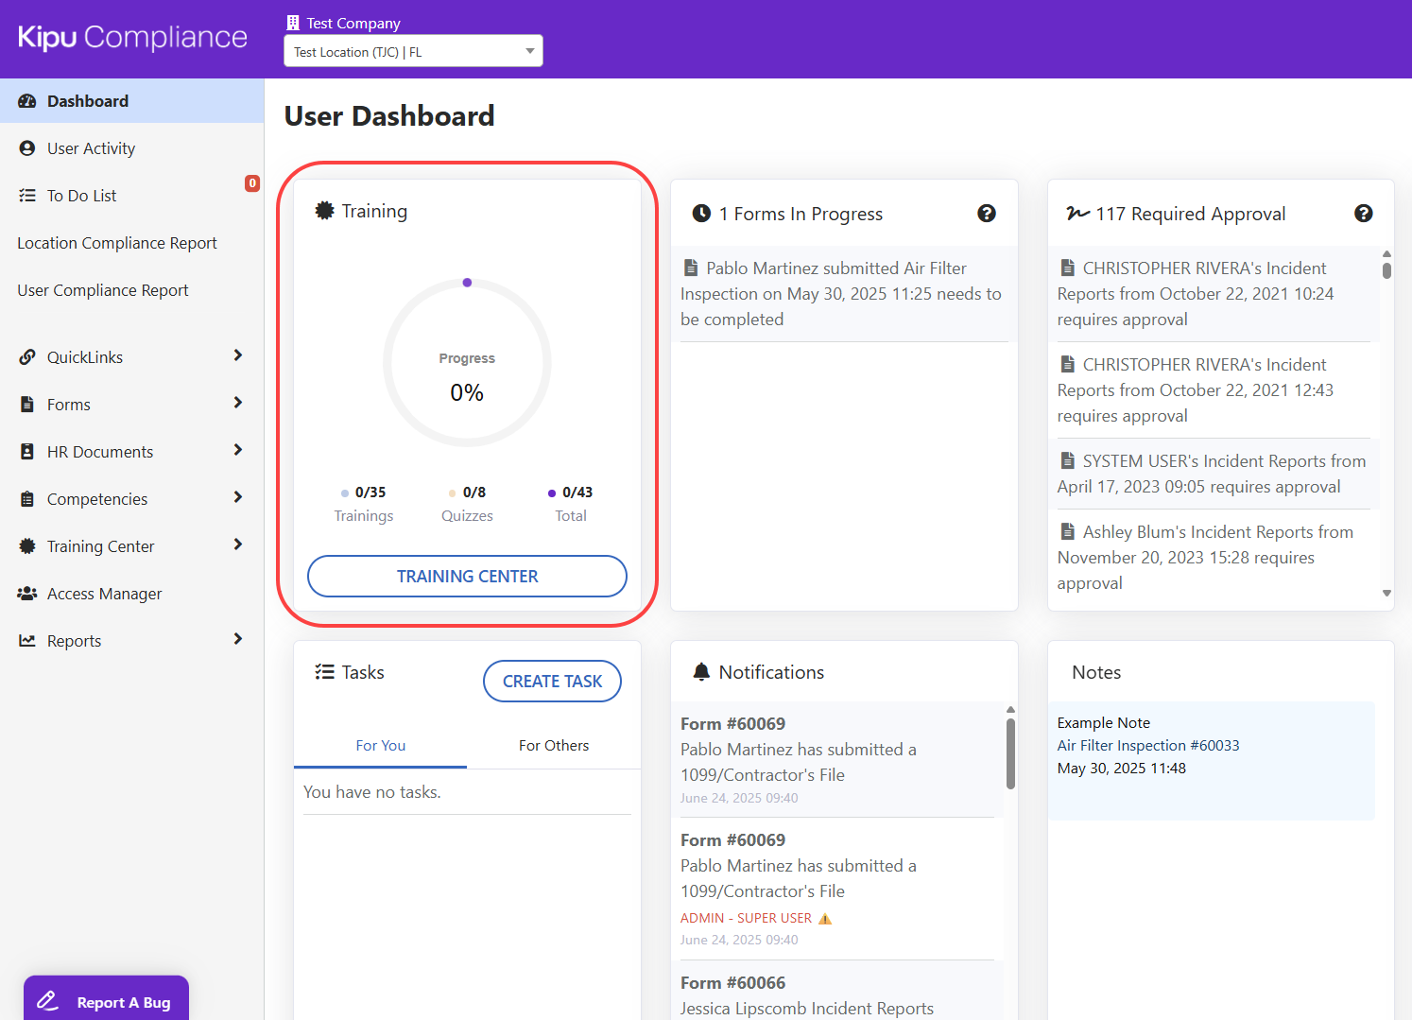Click the TRAINING CENTER button
The width and height of the screenshot is (1412, 1020).
[467, 576]
